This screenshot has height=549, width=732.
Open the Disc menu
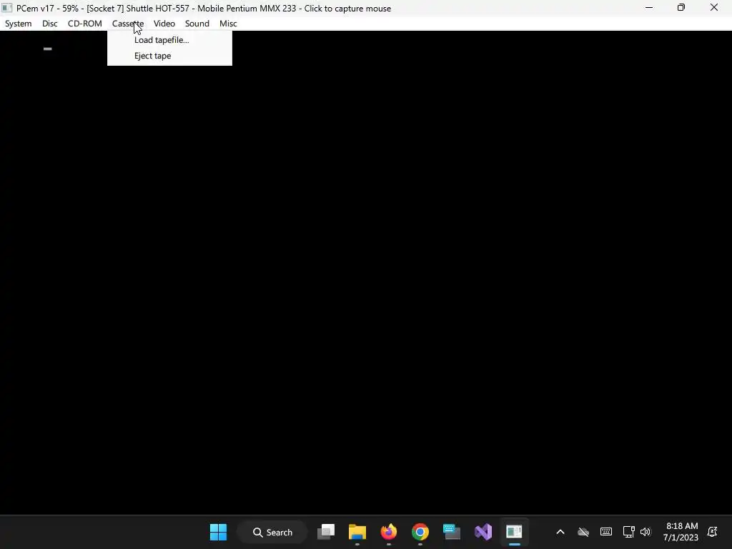pyautogui.click(x=49, y=24)
